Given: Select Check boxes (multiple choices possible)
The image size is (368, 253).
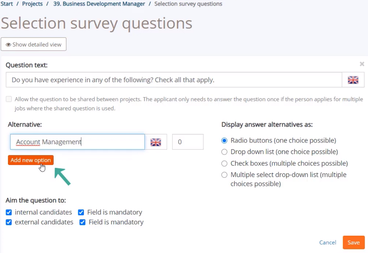Looking at the screenshot, I should click(224, 164).
